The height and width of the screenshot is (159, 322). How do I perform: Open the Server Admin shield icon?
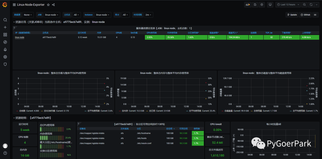point(5,64)
